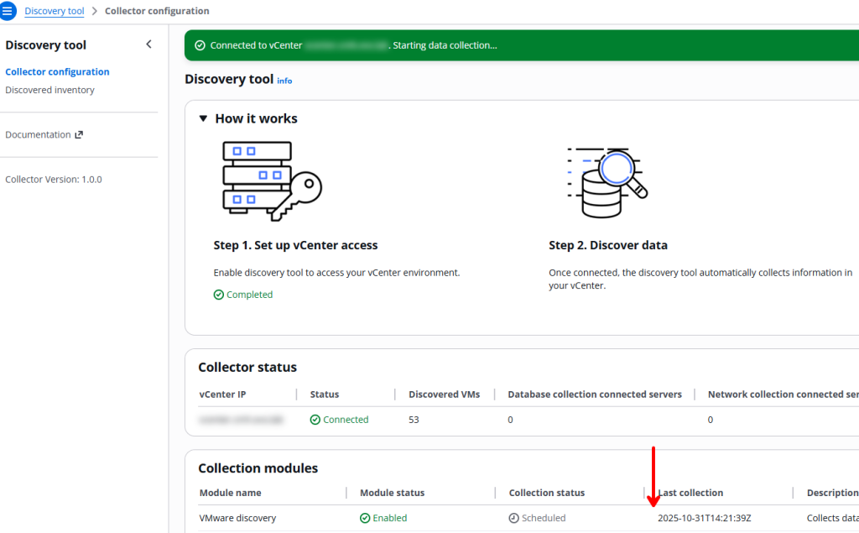Screen dimensions: 859x533
Task: Open the Documentation link
Action: (37, 134)
